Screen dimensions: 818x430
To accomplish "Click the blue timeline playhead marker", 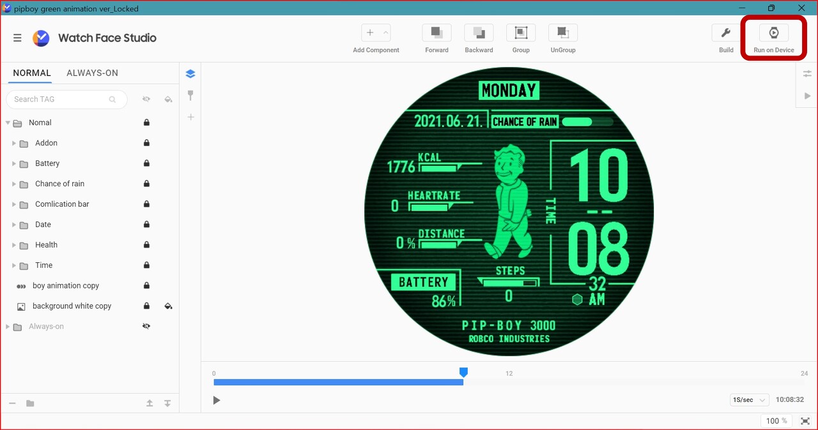I will pos(464,372).
